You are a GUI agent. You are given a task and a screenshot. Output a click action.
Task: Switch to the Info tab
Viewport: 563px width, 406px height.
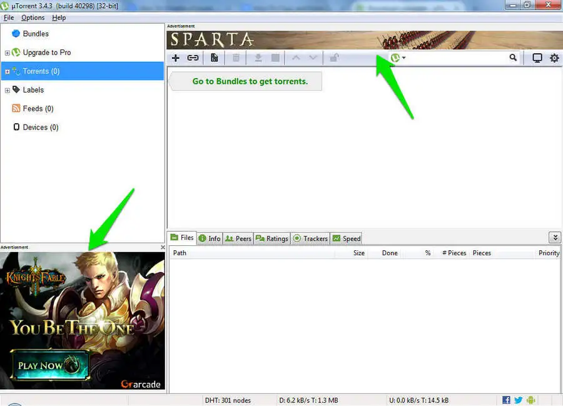click(x=210, y=238)
